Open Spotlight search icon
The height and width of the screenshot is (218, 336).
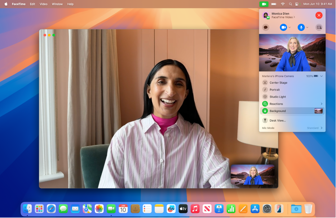tap(290, 4)
